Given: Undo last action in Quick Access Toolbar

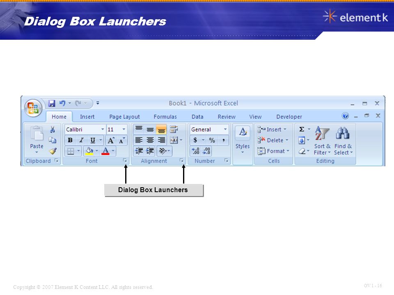Looking at the screenshot, I should point(62,103).
